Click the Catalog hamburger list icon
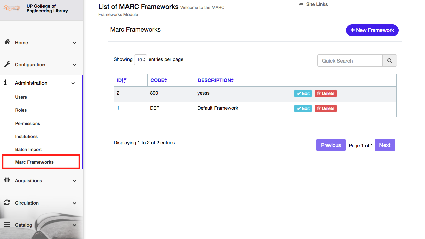 [7, 225]
